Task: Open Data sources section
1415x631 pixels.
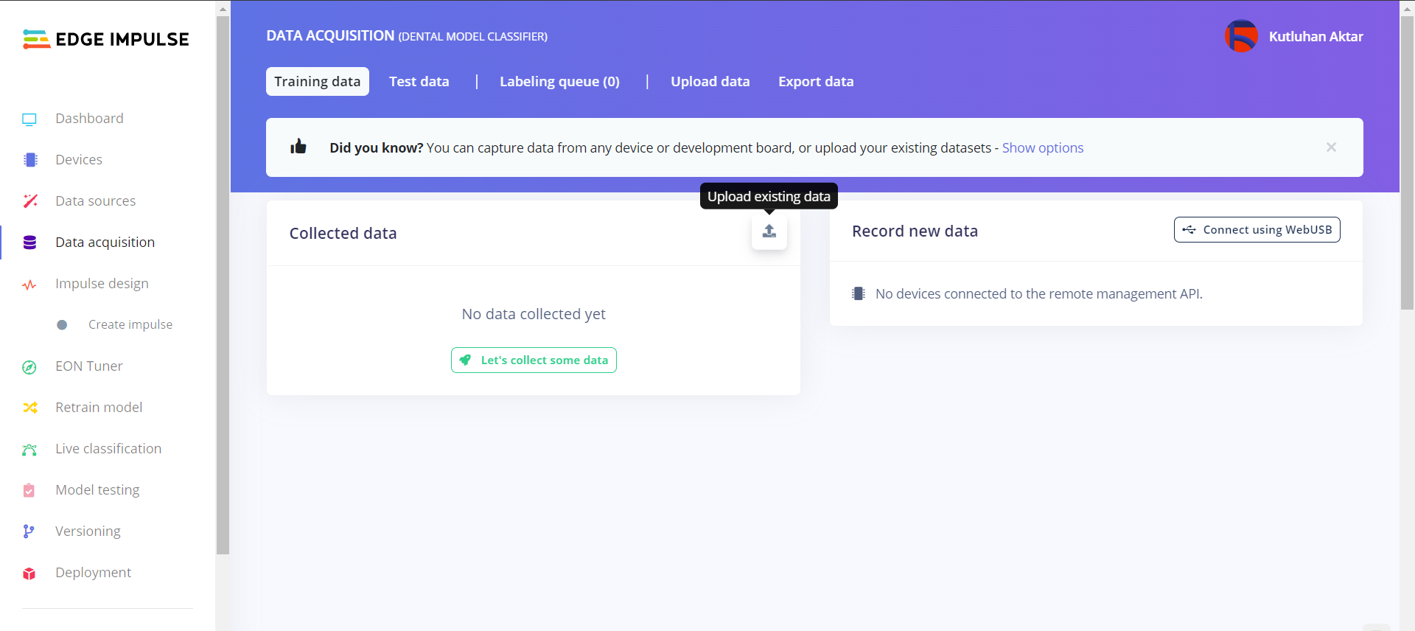Action: (96, 201)
